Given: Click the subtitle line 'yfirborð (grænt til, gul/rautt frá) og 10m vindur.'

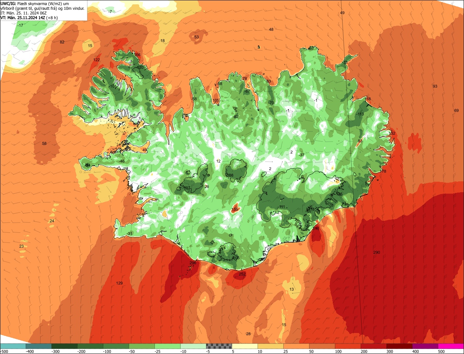Looking at the screenshot, I should 43,8.
